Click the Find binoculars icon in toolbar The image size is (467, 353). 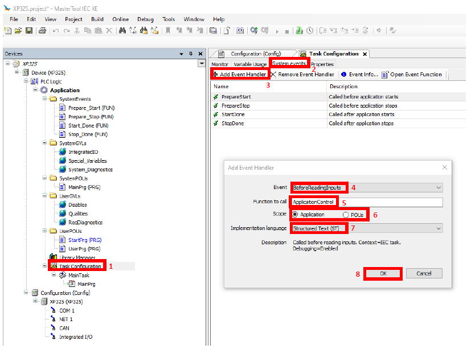122,30
